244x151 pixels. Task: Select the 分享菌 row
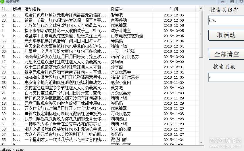pyautogui.click(x=100, y=67)
